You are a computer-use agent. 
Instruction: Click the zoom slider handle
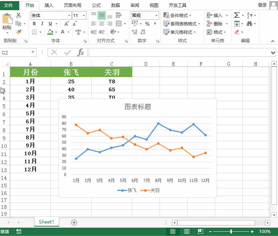click(x=231, y=231)
